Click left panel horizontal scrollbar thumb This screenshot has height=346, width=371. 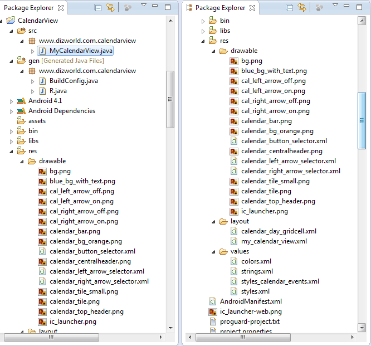click(51, 337)
